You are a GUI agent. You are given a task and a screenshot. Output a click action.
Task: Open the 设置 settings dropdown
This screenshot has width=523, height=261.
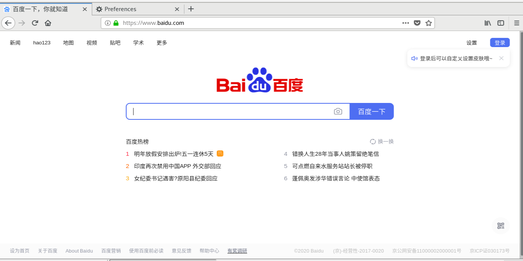tap(472, 43)
